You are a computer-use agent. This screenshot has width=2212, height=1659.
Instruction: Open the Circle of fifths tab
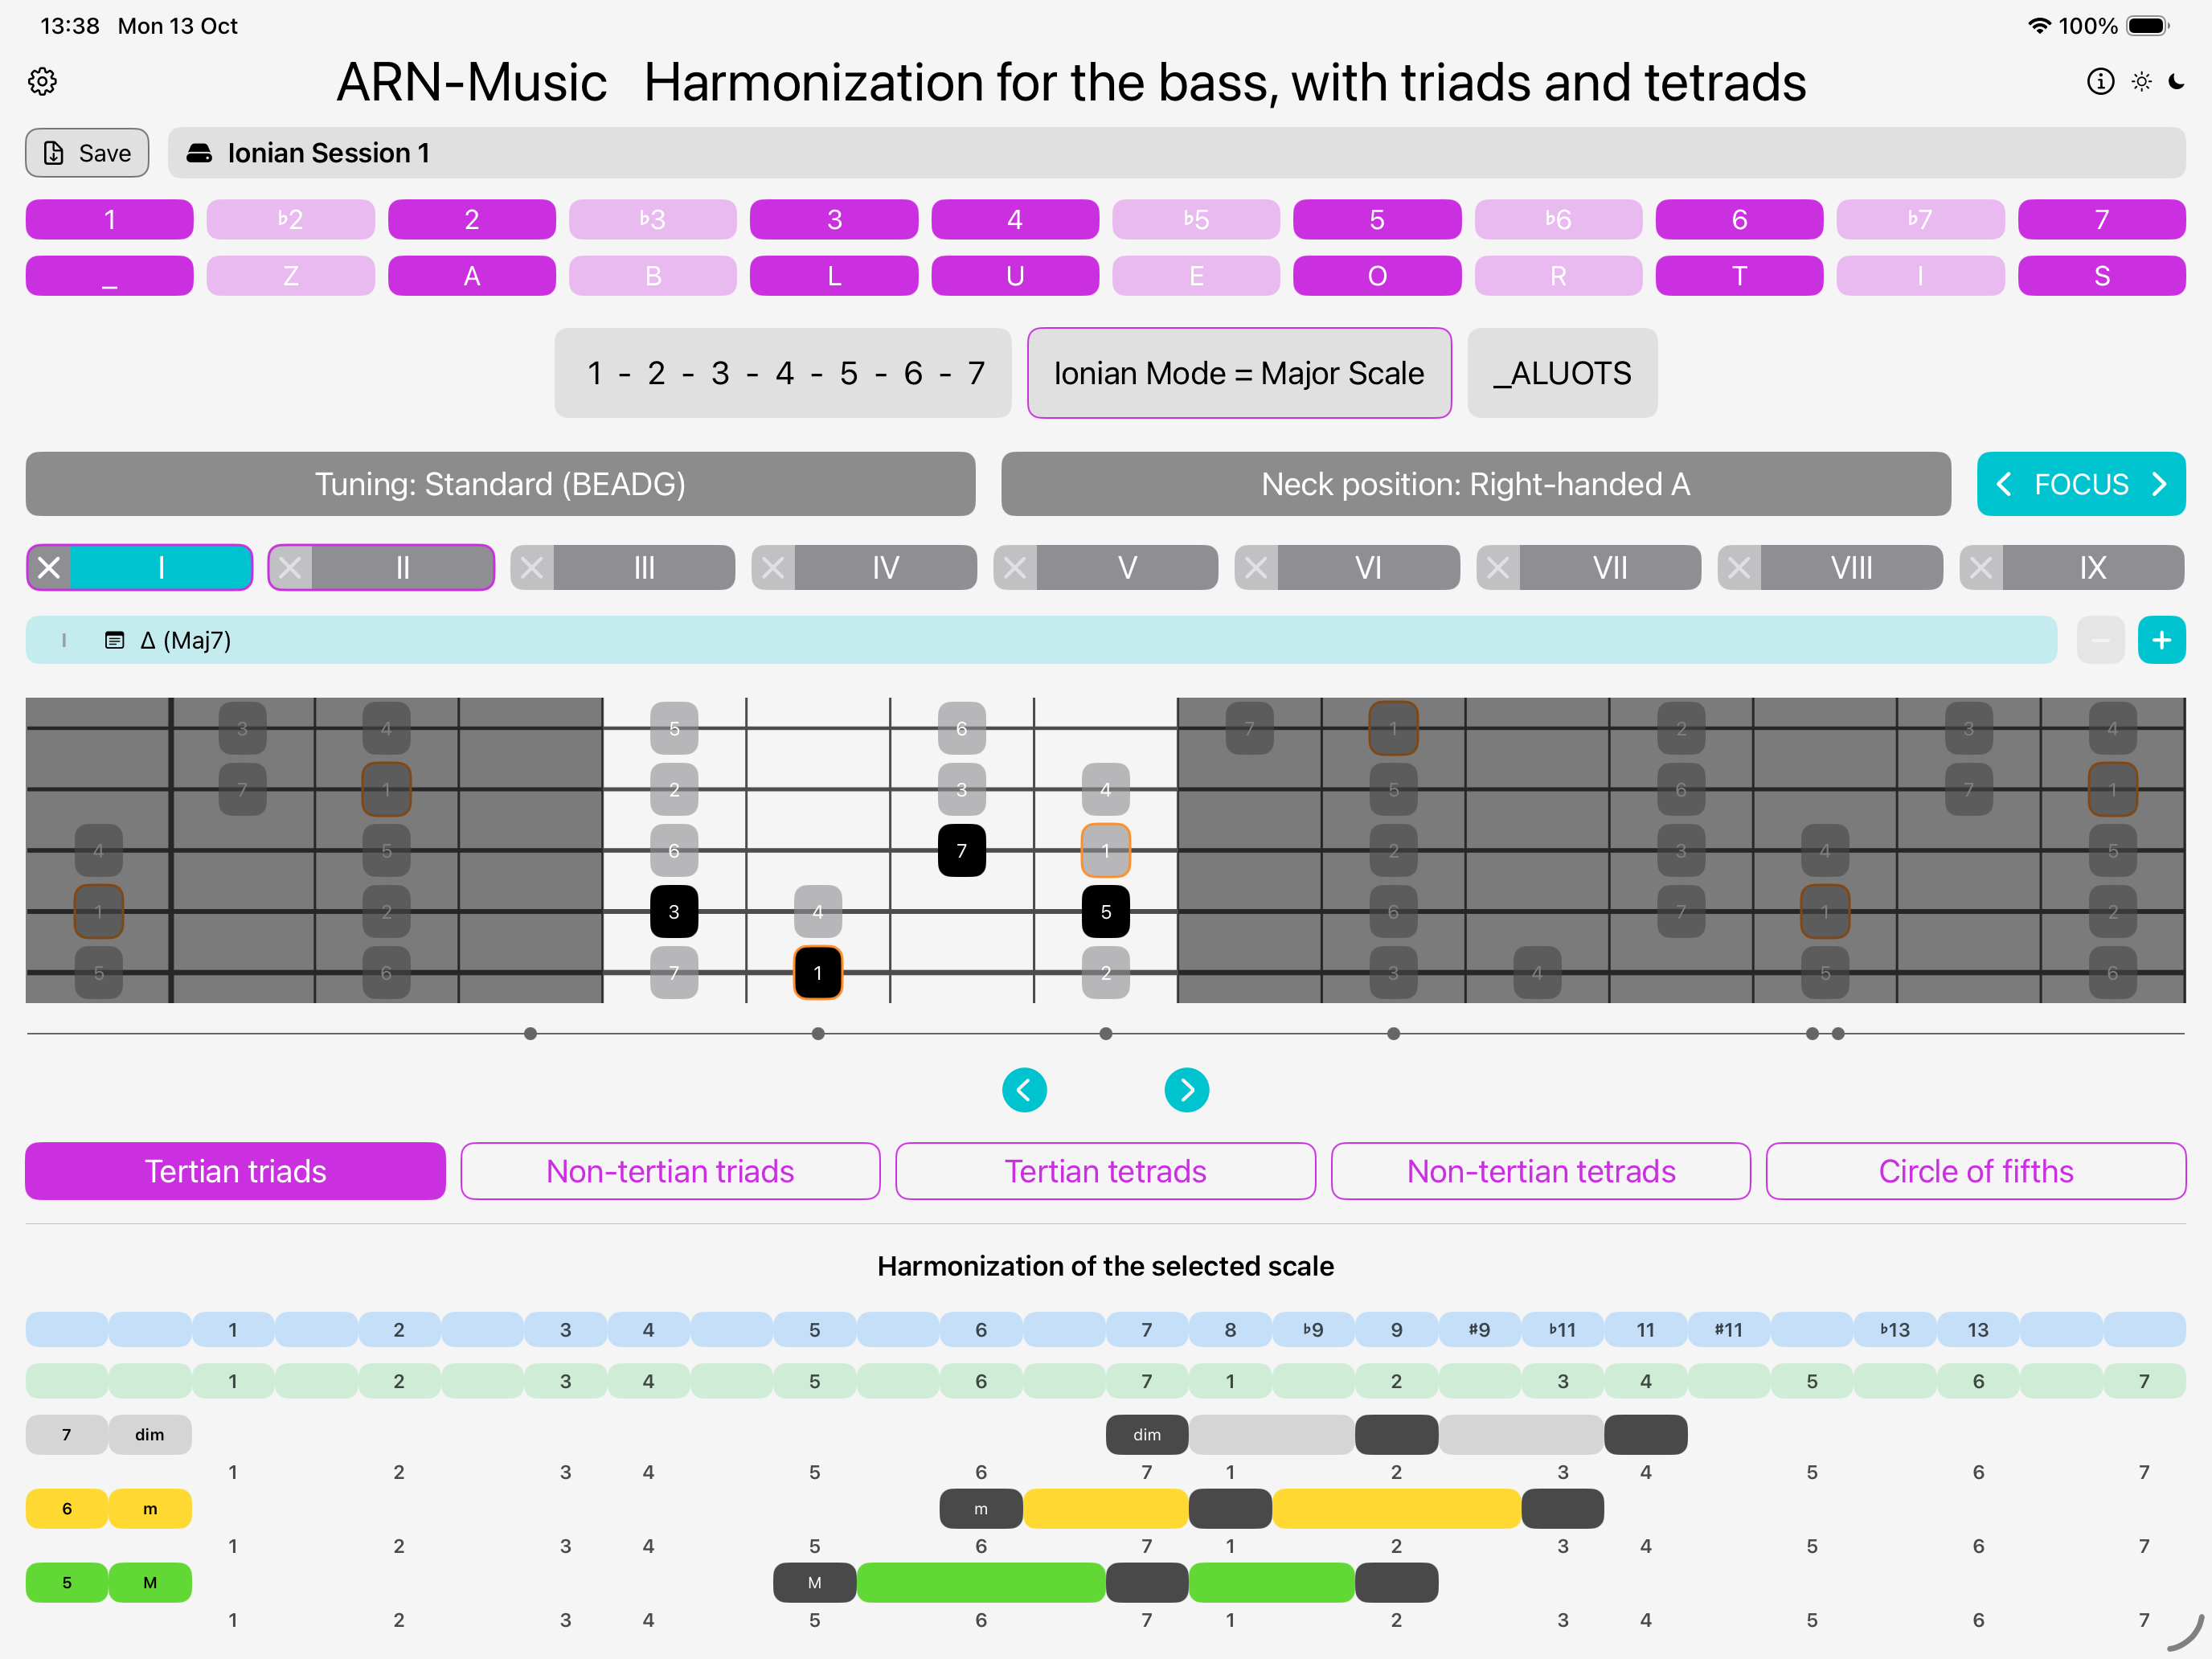click(x=1975, y=1171)
